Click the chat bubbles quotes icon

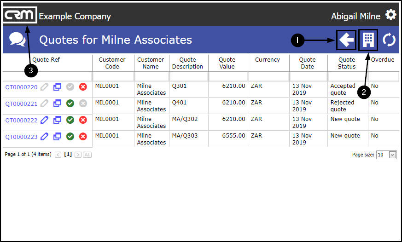coord(17,40)
